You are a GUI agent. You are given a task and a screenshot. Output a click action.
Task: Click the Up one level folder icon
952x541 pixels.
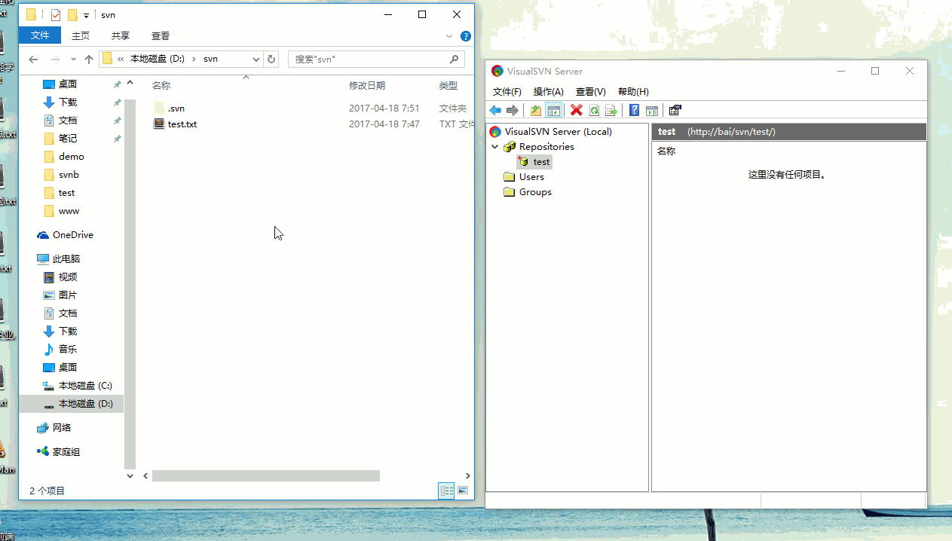(x=536, y=111)
